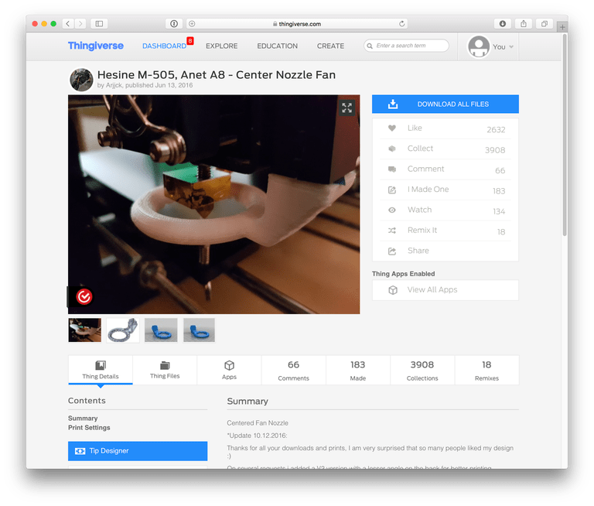The width and height of the screenshot is (594, 506).
Task: Click the Thingiverse logo
Action: tap(96, 46)
